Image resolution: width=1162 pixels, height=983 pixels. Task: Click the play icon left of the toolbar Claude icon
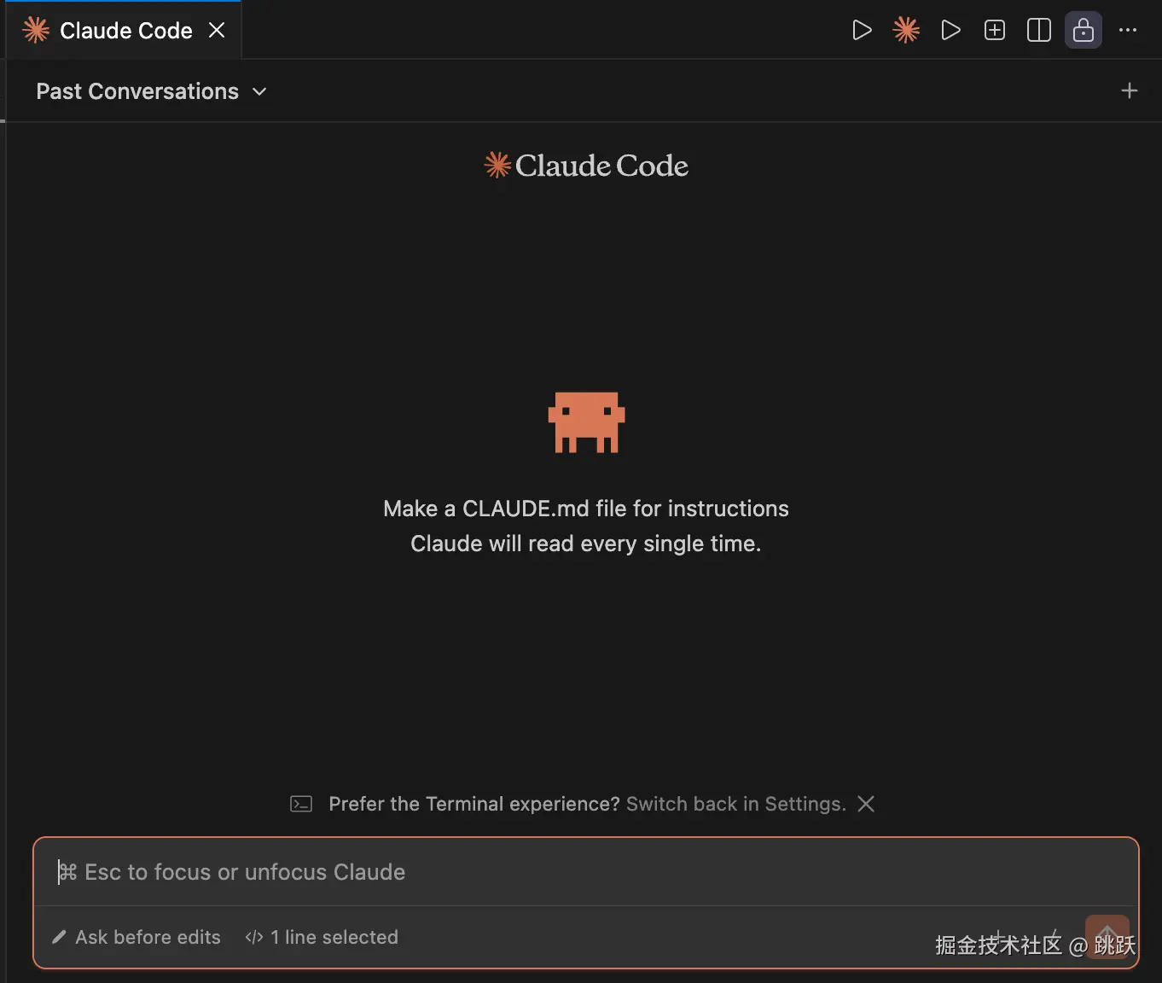(x=862, y=31)
